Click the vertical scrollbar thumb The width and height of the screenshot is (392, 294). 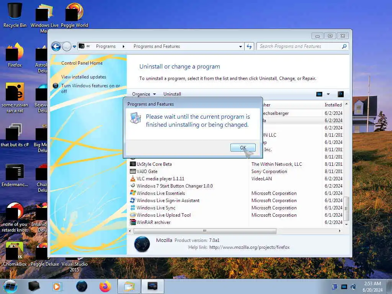tap(346, 208)
